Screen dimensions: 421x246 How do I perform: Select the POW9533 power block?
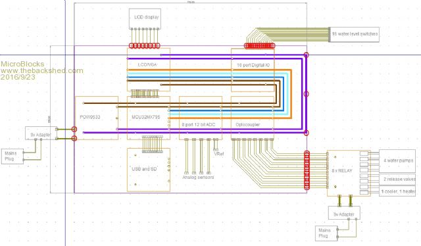pyautogui.click(x=97, y=118)
